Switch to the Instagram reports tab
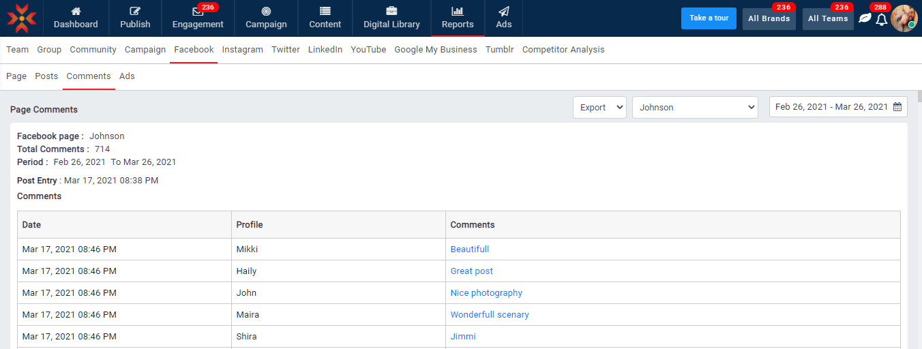This screenshot has width=922, height=349. point(242,50)
